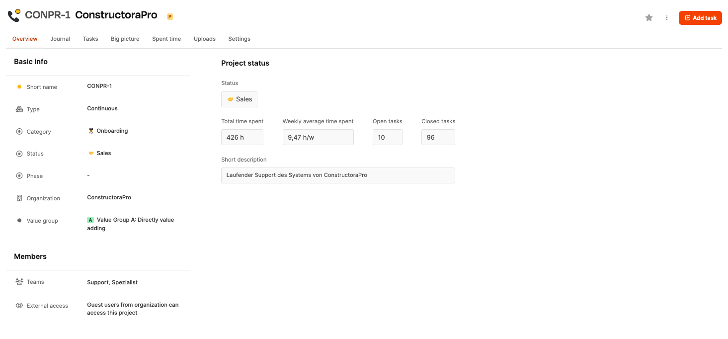The width and height of the screenshot is (728, 339).
Task: Star this project as favorite
Action: (x=649, y=18)
